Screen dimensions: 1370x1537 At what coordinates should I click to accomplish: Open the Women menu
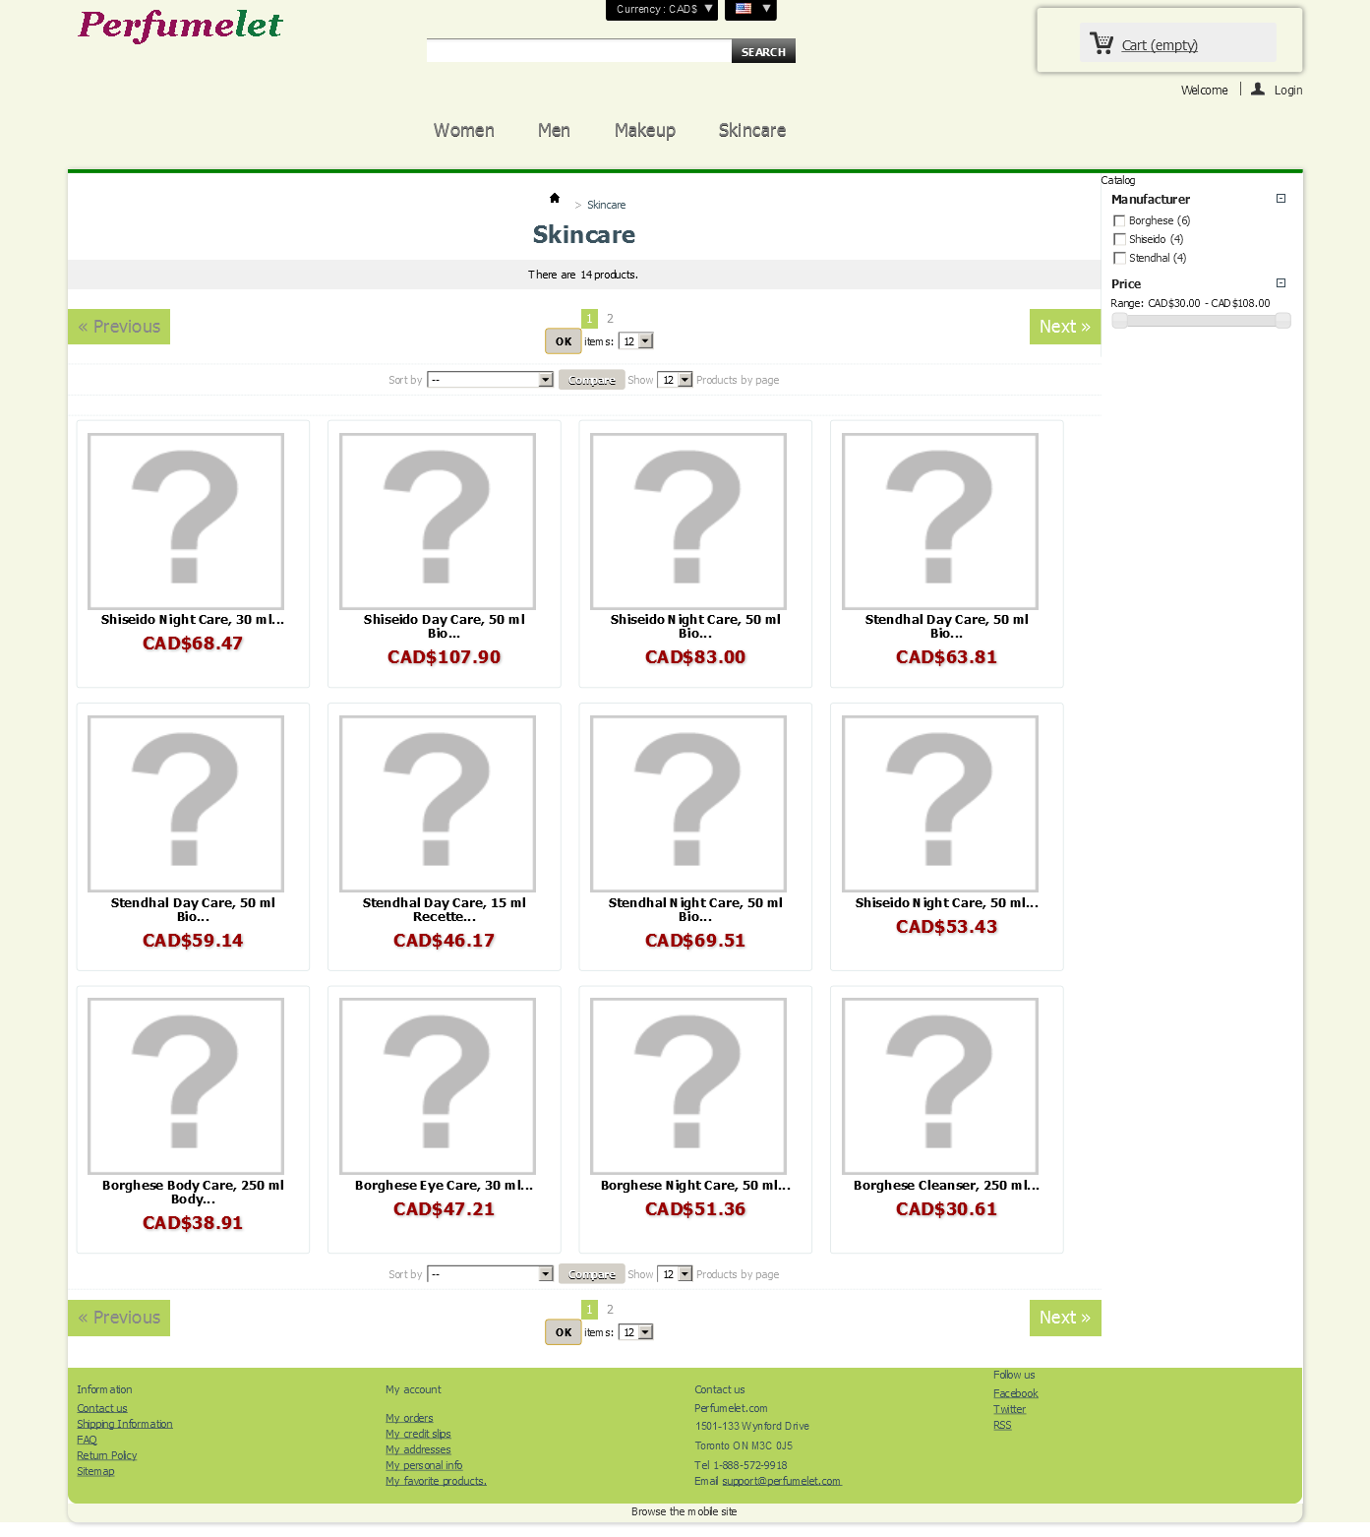pyautogui.click(x=464, y=131)
